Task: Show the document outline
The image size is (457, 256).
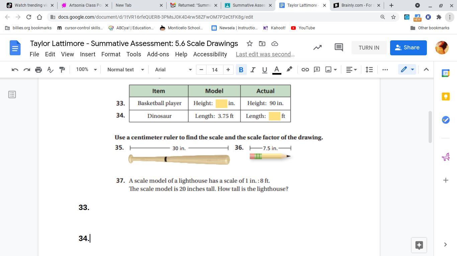Action: (x=12, y=95)
